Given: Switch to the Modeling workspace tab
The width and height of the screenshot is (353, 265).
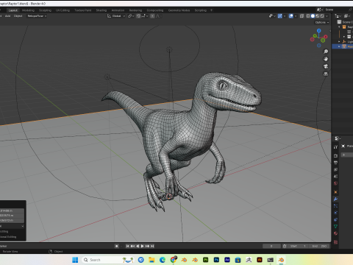Looking at the screenshot, I should point(28,10).
